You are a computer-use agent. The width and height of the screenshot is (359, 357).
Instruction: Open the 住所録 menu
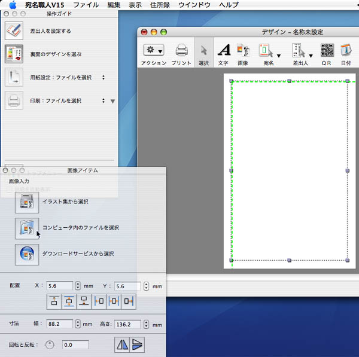pos(163,5)
